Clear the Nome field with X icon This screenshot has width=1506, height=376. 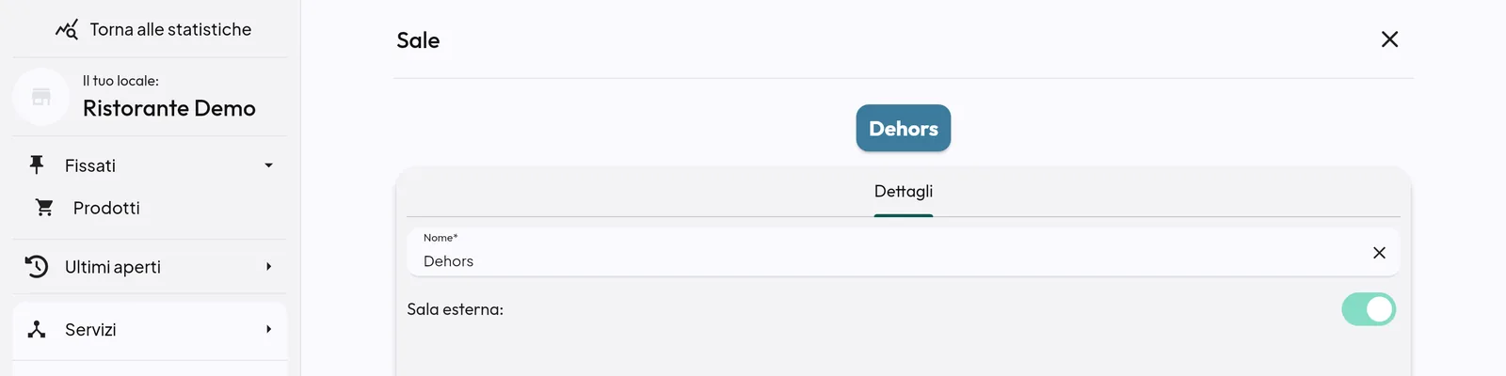(1379, 253)
